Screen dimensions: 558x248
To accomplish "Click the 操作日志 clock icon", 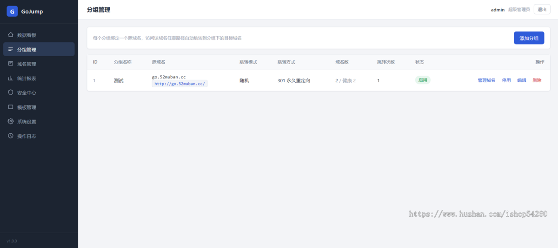I will click(11, 136).
